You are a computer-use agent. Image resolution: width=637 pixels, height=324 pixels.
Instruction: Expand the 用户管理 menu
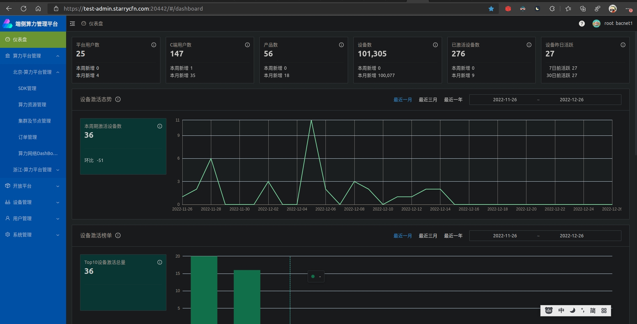point(33,218)
